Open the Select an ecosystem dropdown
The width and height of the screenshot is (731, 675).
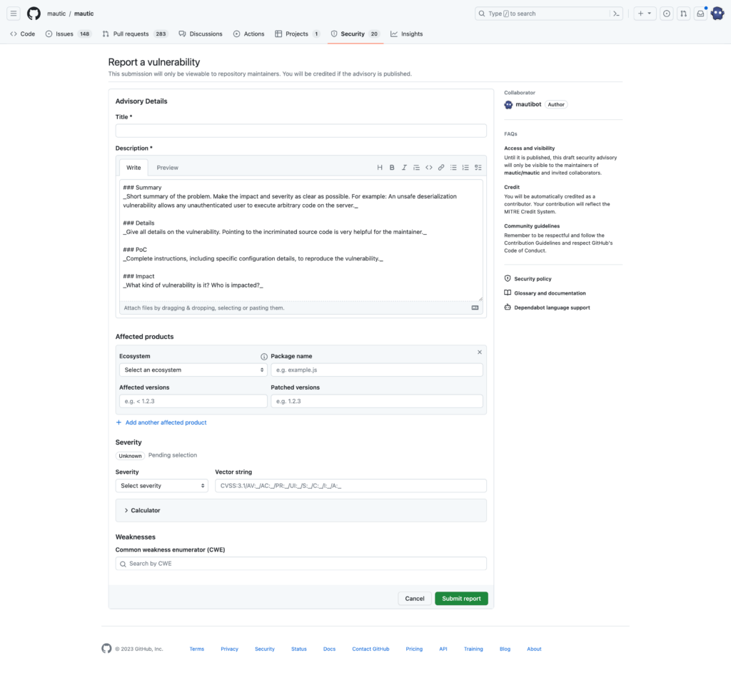[x=193, y=370]
